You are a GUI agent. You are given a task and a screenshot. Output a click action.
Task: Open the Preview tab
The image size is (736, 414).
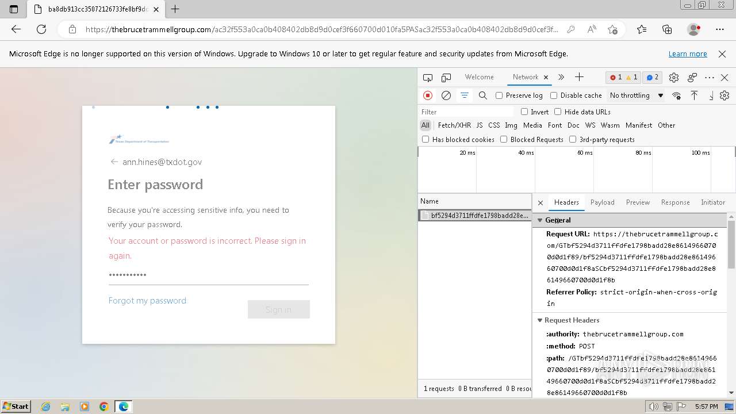click(638, 202)
